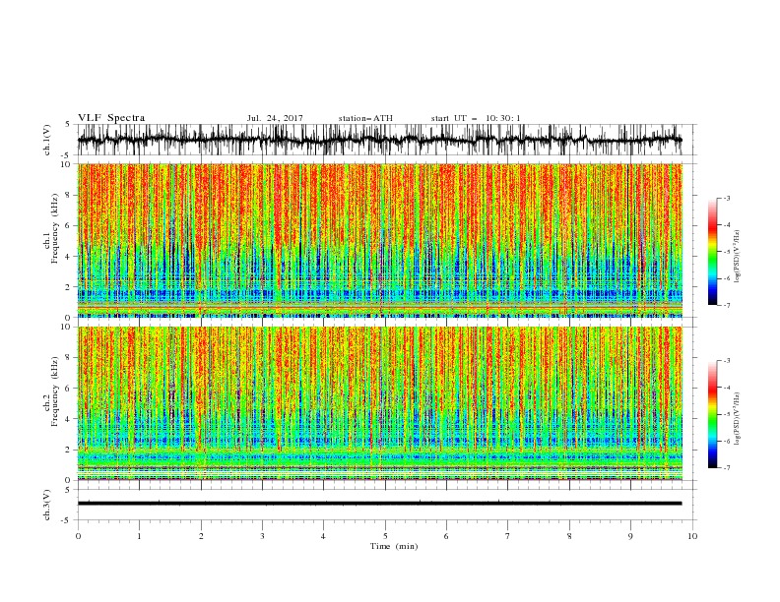Click the "-3" label on ch.1 colorbar
Viewport: 780px width, 602px height.
pos(727,198)
